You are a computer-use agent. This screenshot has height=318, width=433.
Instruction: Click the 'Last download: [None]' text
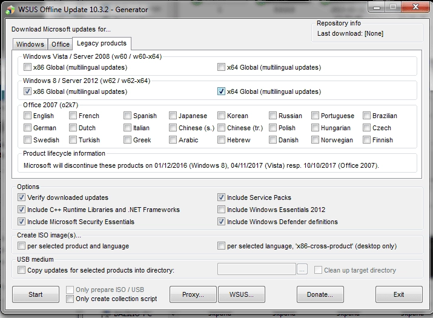(350, 33)
